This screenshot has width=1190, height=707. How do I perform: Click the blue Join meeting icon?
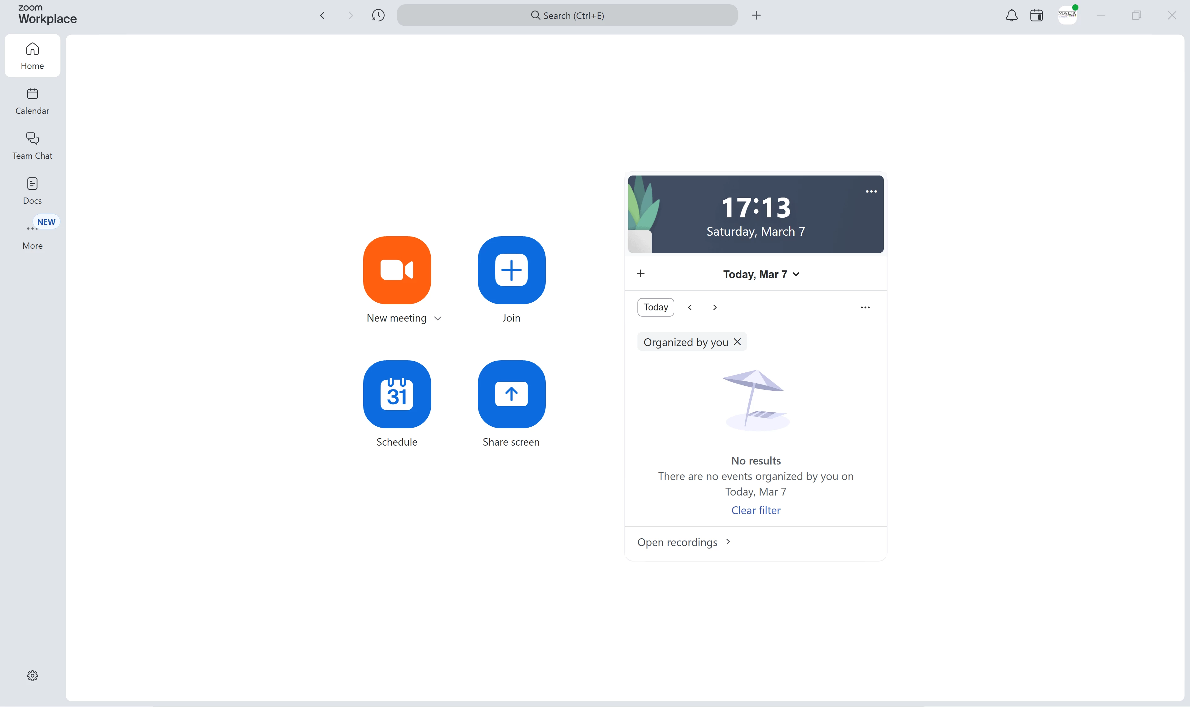[x=511, y=270]
